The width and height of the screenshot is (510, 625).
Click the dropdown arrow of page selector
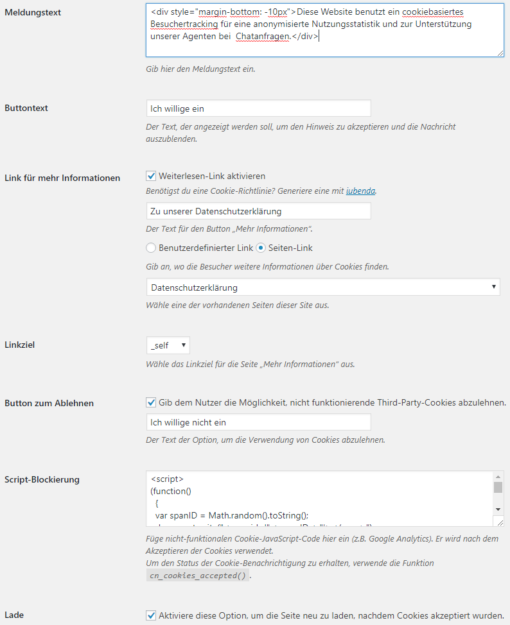point(494,287)
